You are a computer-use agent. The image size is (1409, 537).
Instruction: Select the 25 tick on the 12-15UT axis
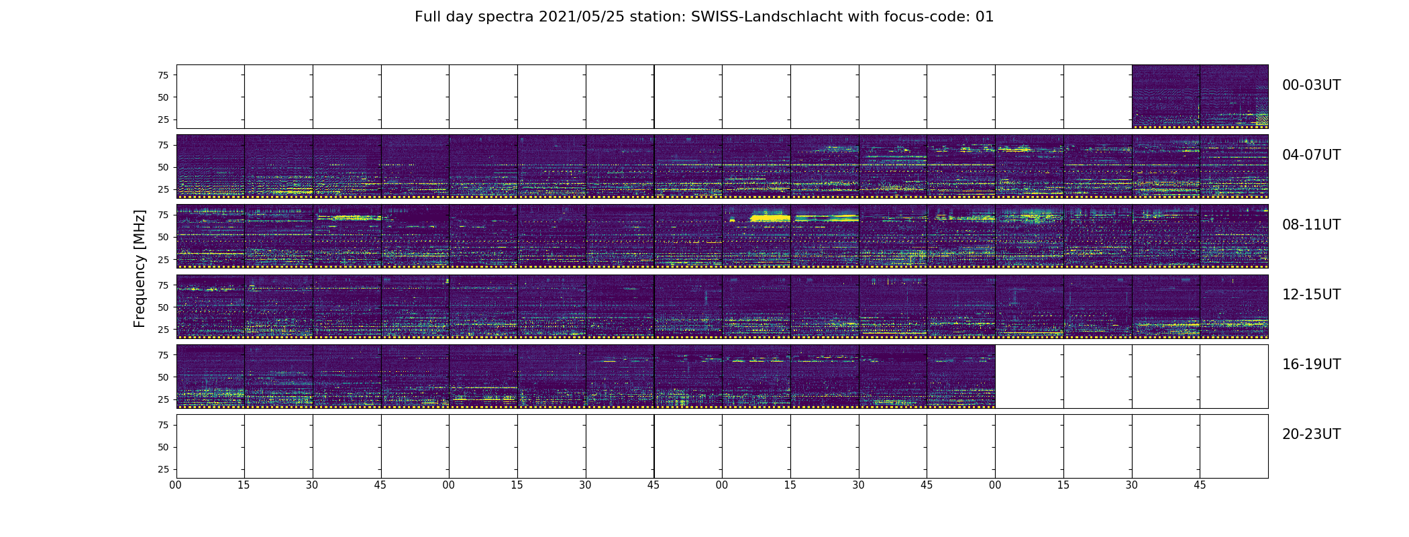click(x=162, y=329)
